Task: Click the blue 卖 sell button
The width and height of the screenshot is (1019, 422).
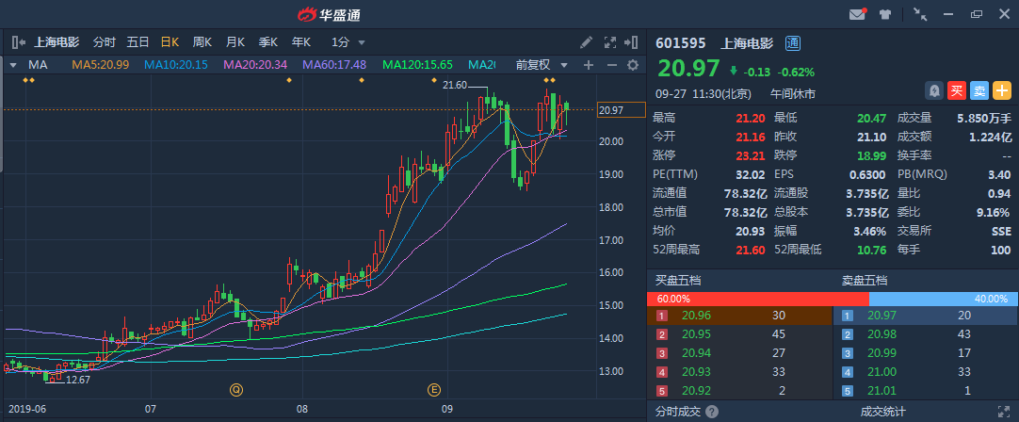Action: tap(979, 91)
